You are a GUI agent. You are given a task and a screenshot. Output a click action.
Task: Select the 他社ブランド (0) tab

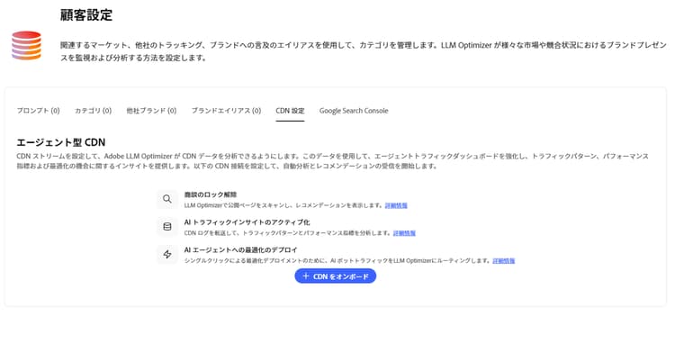click(151, 111)
